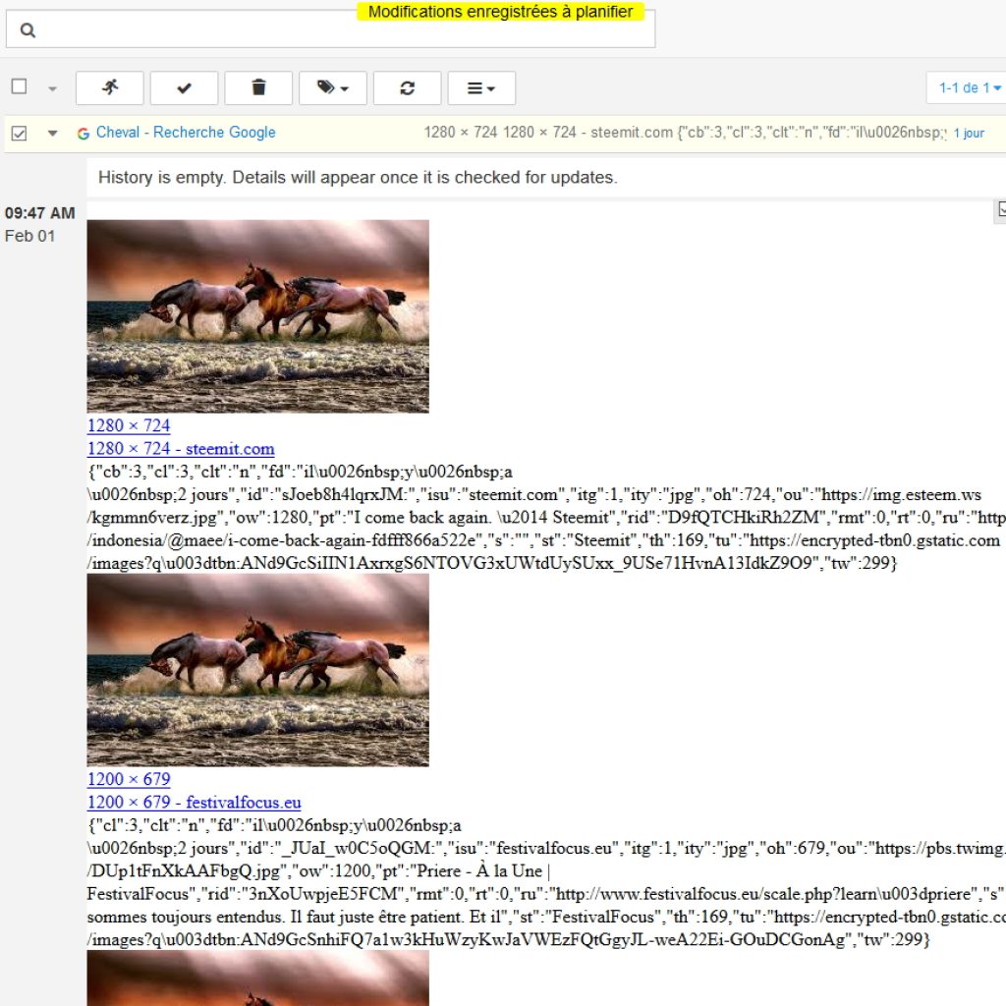Screen dimensions: 1006x1006
Task: Tick the select-all checkbox in toolbar
Action: pos(20,86)
